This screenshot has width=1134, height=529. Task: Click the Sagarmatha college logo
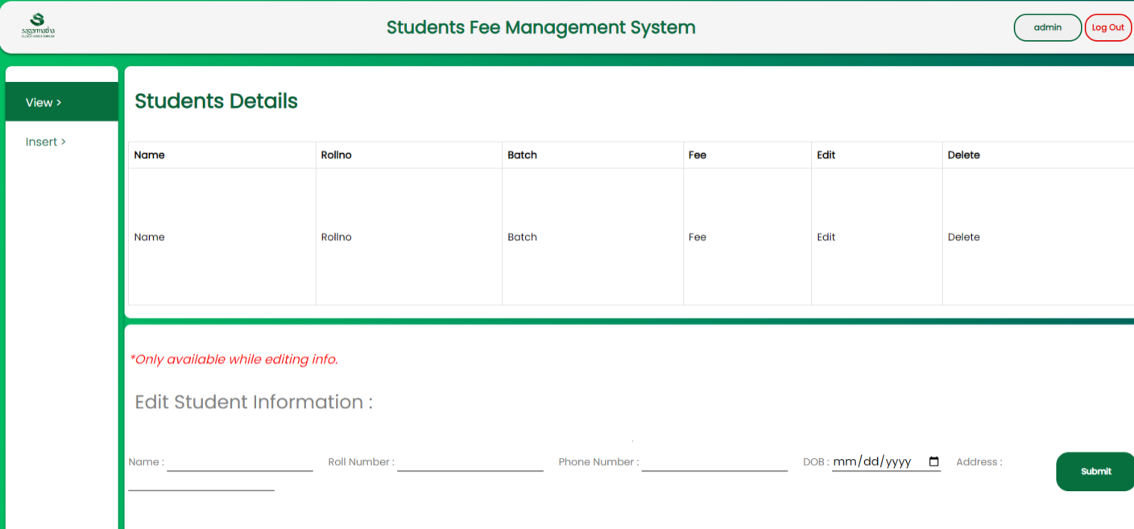click(38, 25)
